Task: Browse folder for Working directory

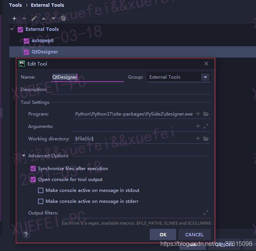Action: pos(206,138)
